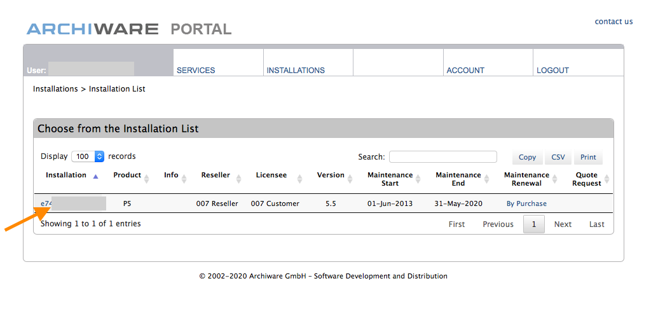The width and height of the screenshot is (658, 330).
Task: Sort by the Product column header
Action: [x=127, y=175]
